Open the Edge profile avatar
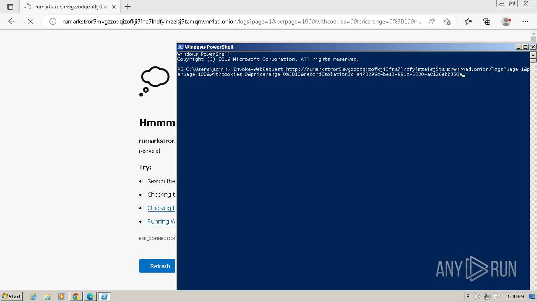 point(506,21)
